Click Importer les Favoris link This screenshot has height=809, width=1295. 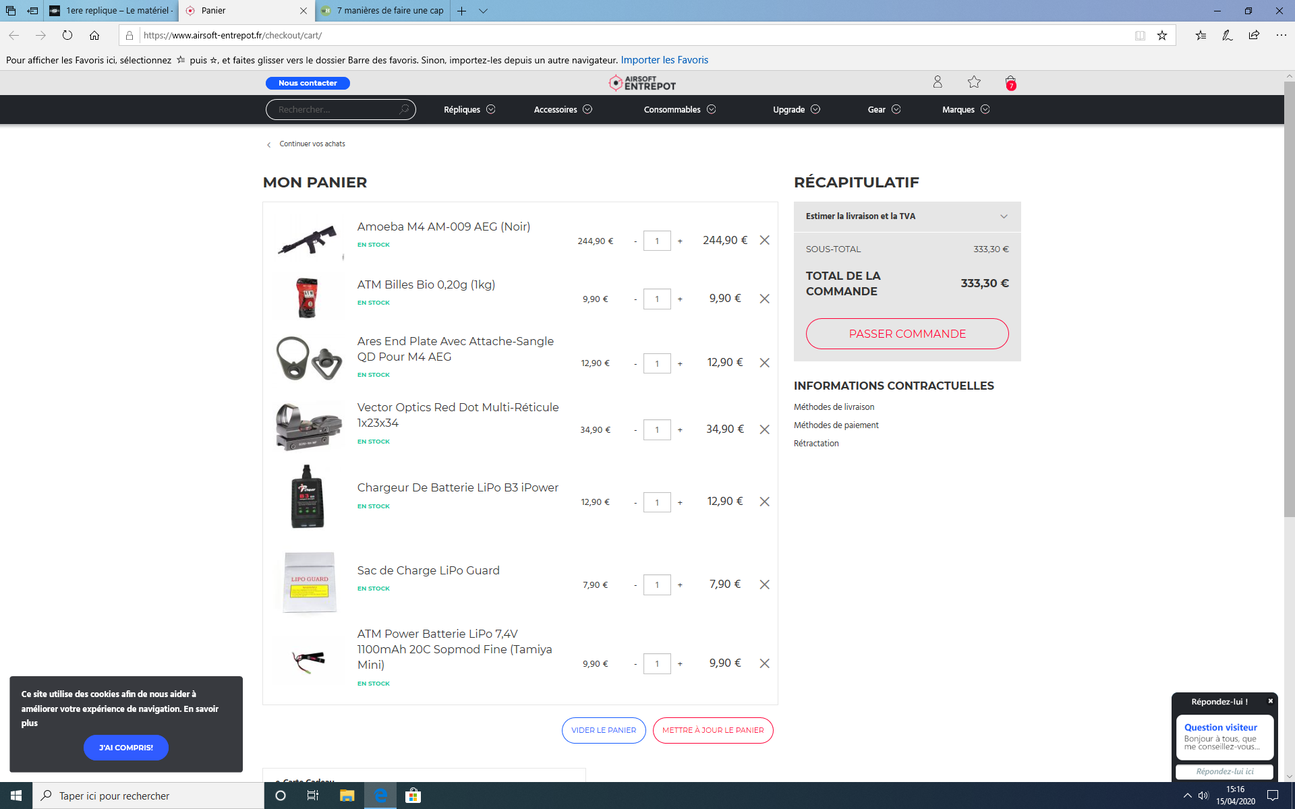point(664,60)
